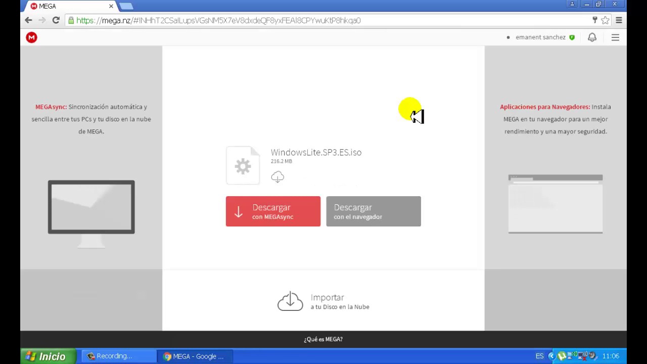Select the MEGA - Google taskbar item

coord(195,356)
